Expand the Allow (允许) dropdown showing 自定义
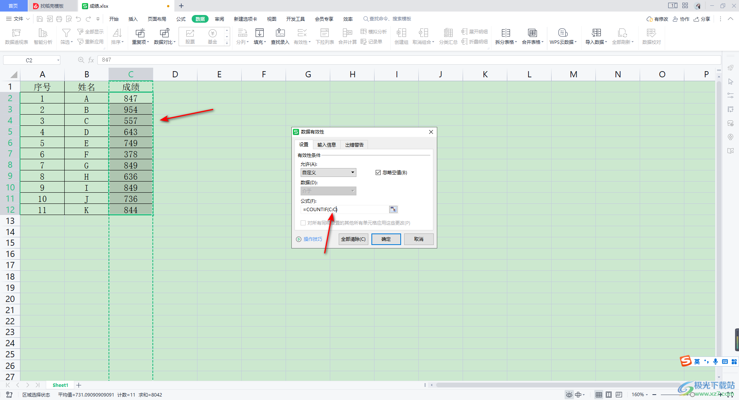This screenshot has width=739, height=400. (x=328, y=173)
